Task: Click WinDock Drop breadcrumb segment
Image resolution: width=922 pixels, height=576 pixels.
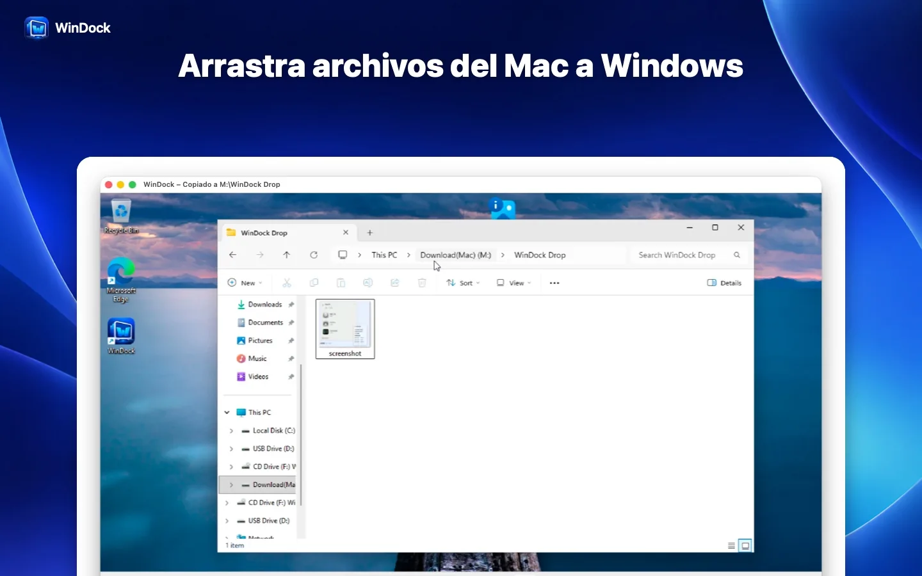Action: click(x=540, y=255)
